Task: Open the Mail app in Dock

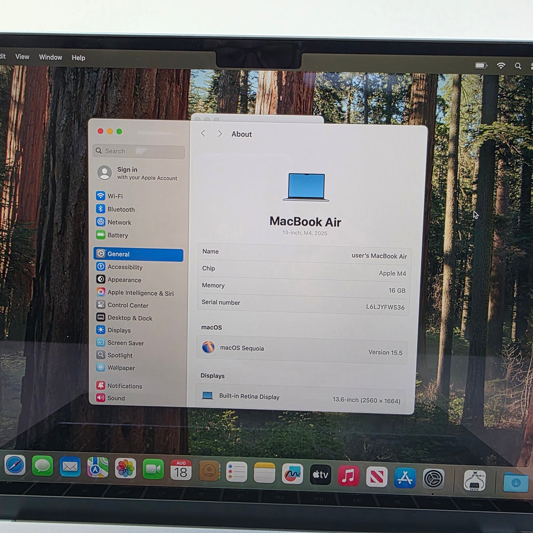Action: (70, 467)
